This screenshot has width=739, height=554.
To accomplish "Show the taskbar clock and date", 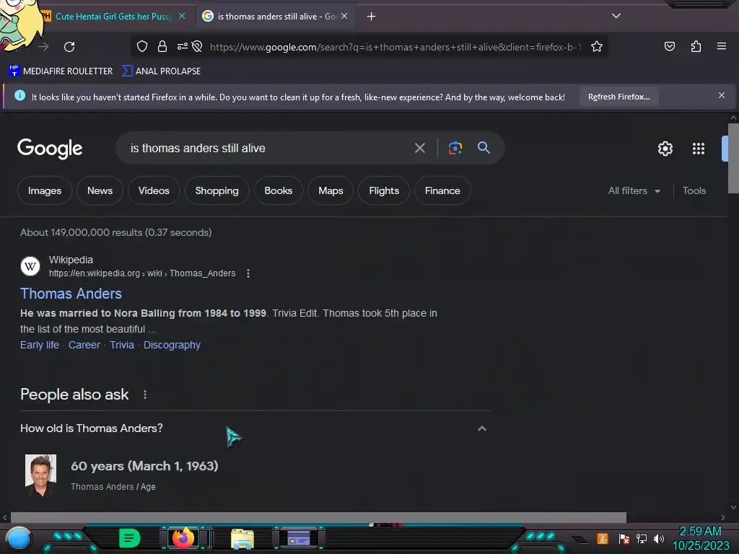I will 700,538.
